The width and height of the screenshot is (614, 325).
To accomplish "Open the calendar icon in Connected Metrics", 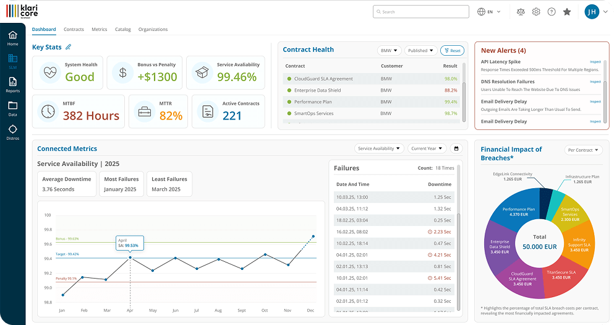I will [456, 149].
